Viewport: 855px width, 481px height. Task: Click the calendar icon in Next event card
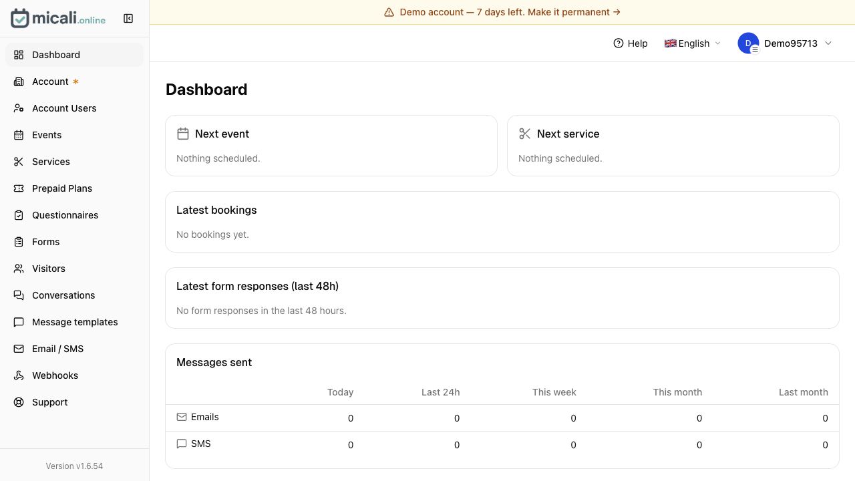click(183, 134)
